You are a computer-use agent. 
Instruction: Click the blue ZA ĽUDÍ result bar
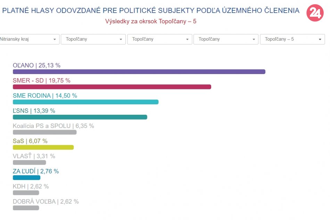pos(26,178)
